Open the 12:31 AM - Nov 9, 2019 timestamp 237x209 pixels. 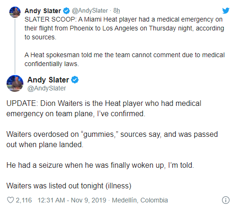pos(72,200)
